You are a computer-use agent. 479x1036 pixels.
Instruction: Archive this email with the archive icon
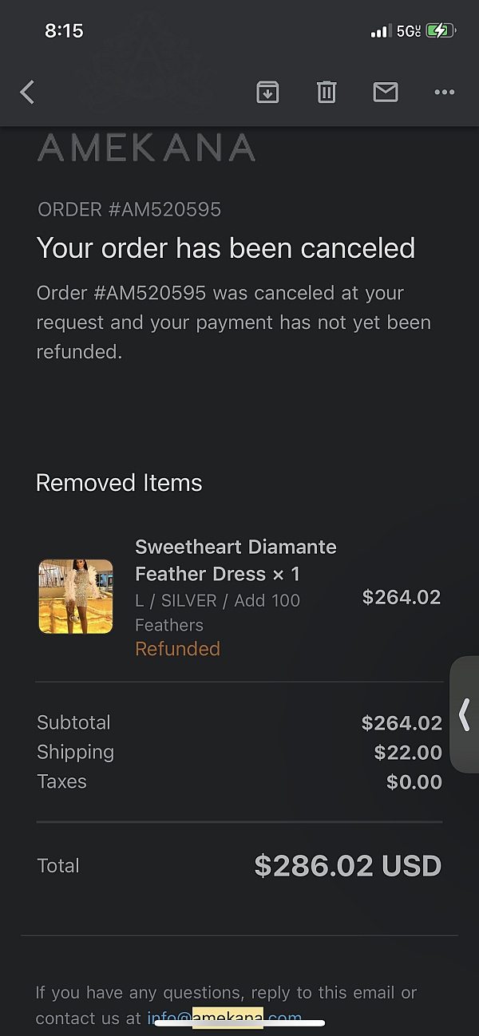267,93
